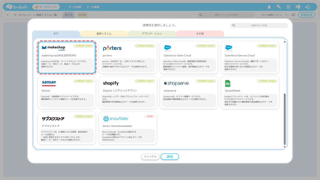Click the キャンセル button

[150, 157]
